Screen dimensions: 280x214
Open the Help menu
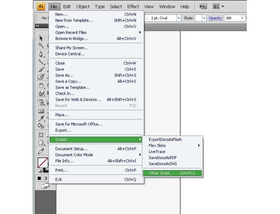click(x=185, y=7)
